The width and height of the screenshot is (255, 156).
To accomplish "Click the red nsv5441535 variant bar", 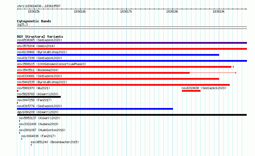I will pos(123,85).
